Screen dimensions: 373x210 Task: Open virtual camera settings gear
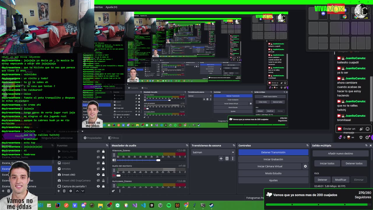[x=305, y=166]
